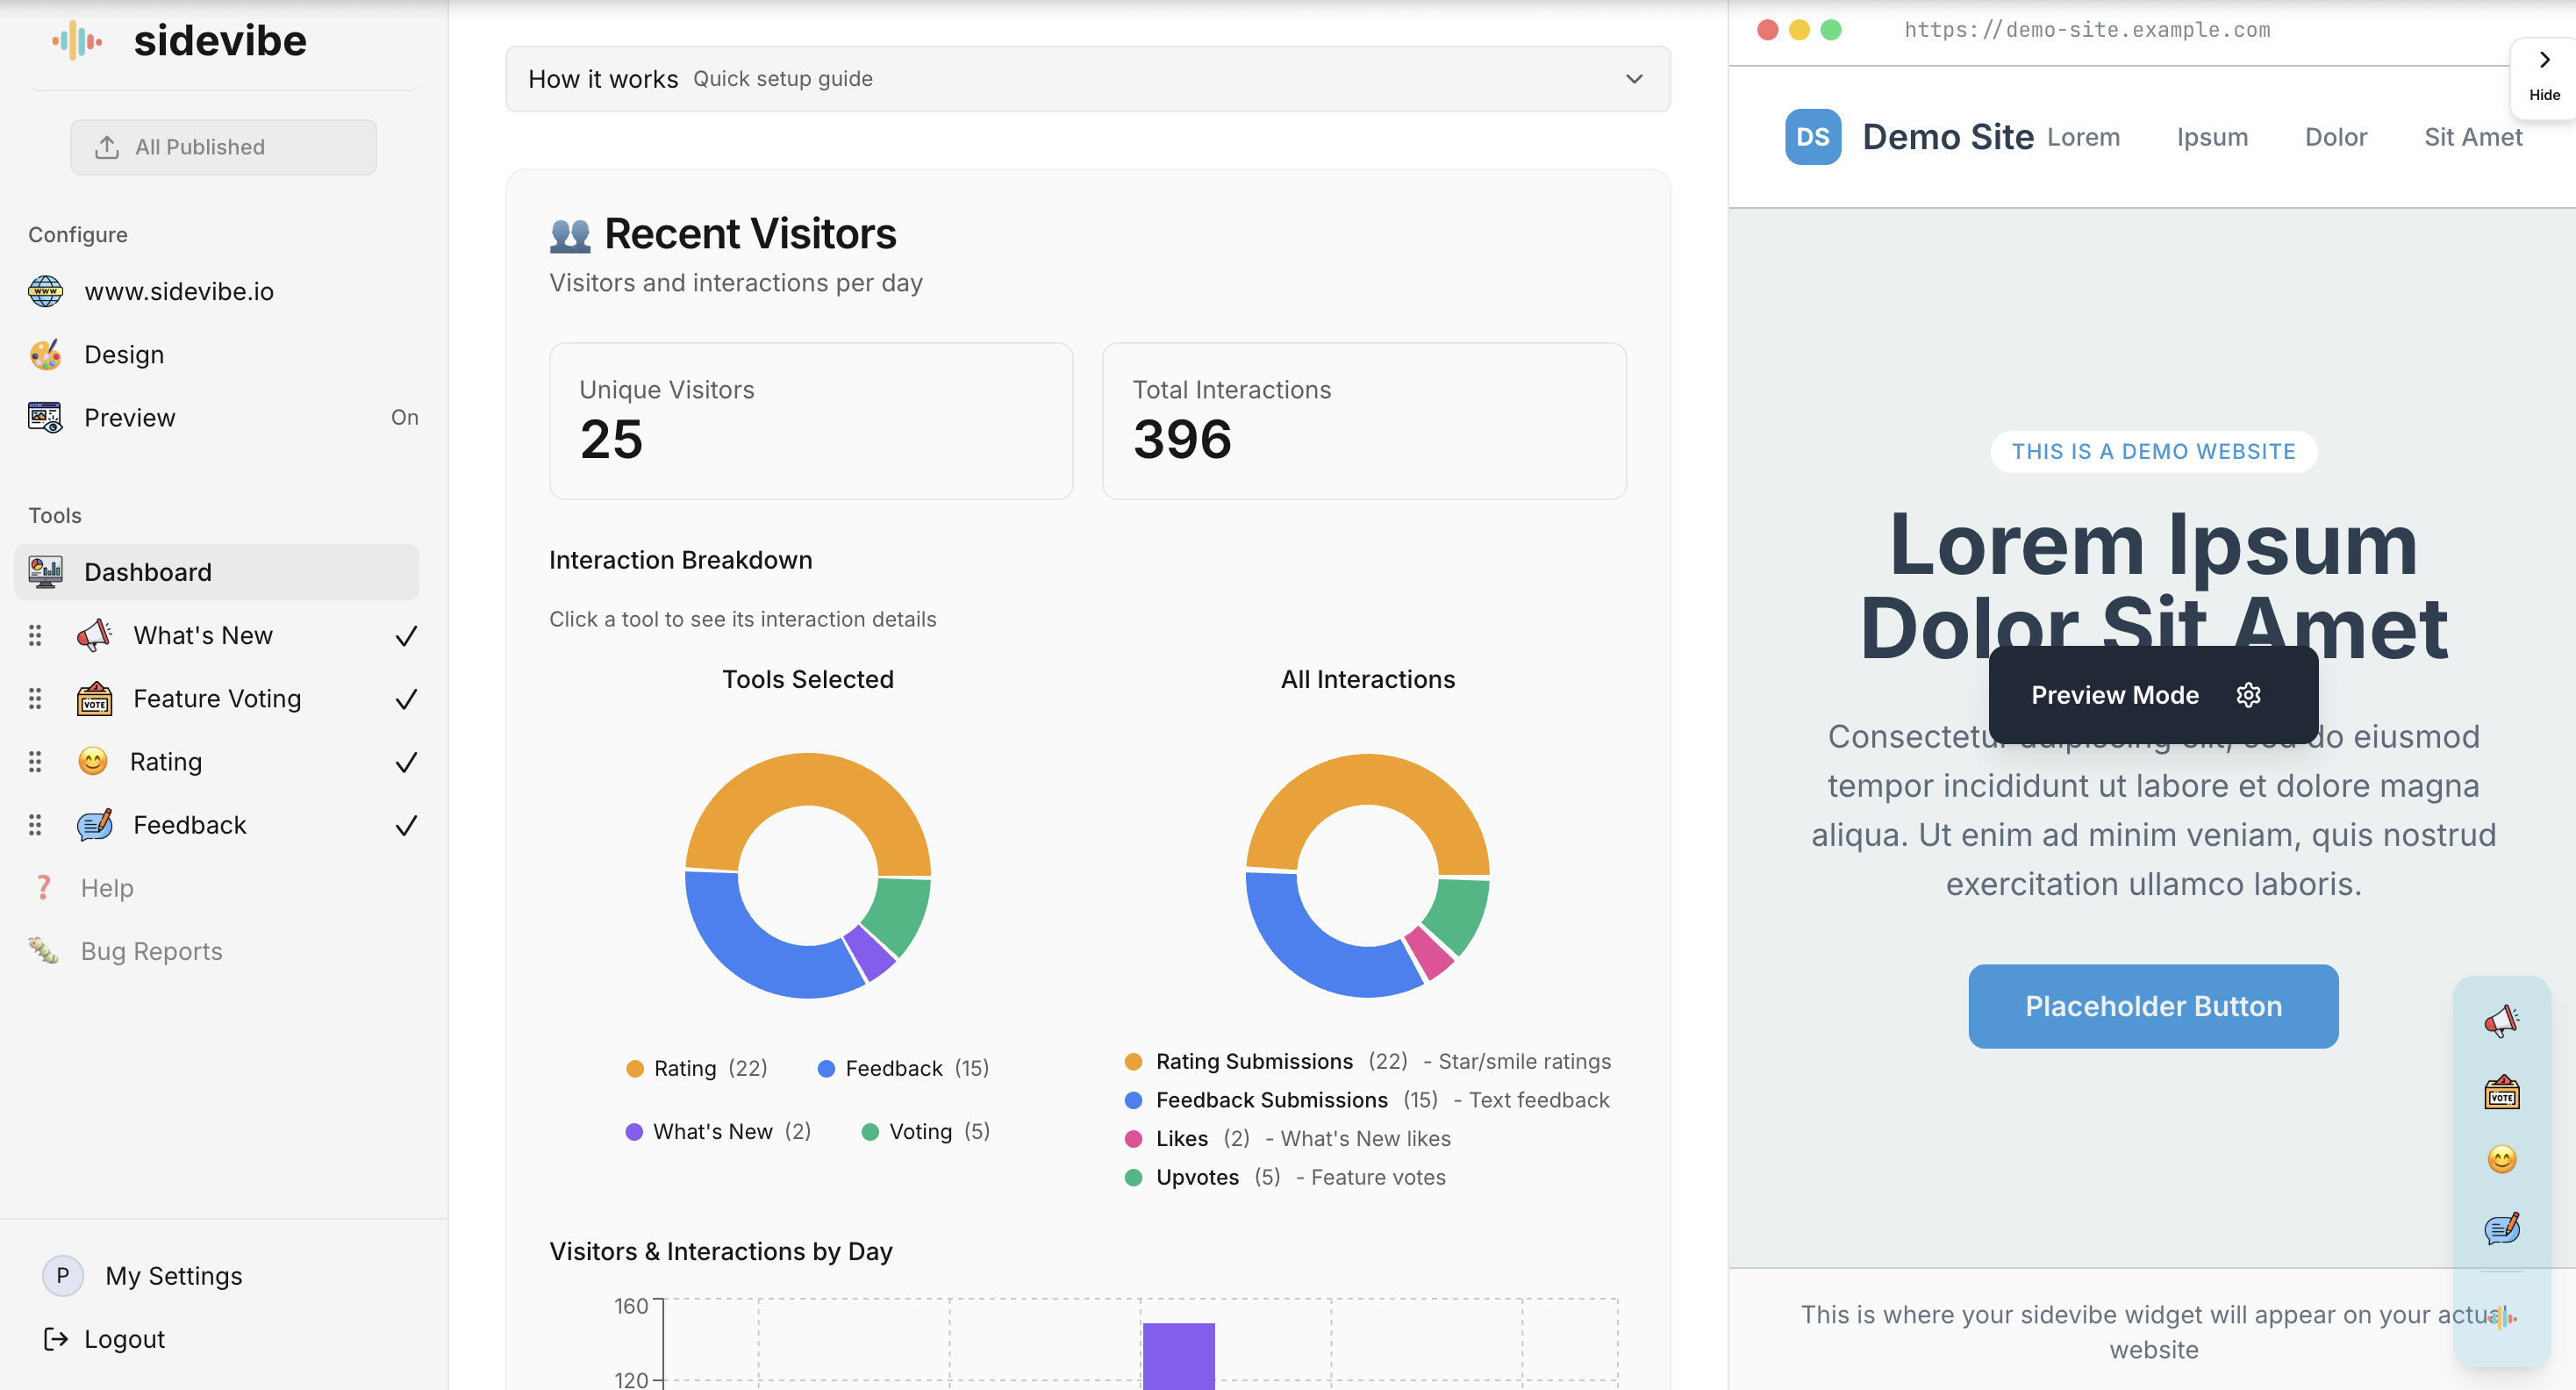This screenshot has width=2576, height=1390.
Task: Click the megaphone icon in preview widget
Action: click(x=2501, y=1021)
